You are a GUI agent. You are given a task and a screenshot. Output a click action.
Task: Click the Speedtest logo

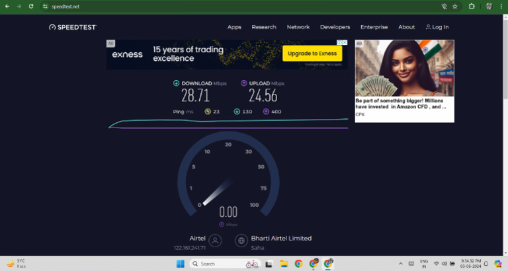click(73, 27)
